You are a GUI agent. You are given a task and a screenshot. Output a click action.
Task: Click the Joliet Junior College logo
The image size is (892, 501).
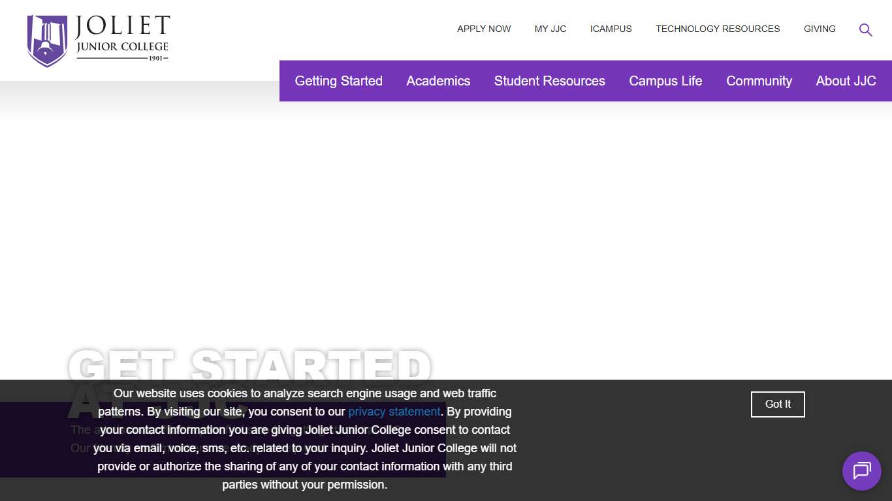[x=97, y=40]
